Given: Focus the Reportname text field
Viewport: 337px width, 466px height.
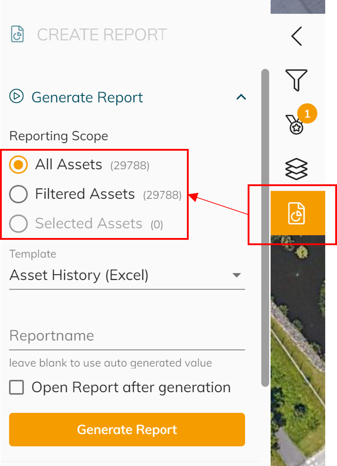Looking at the screenshot, I should tap(127, 336).
